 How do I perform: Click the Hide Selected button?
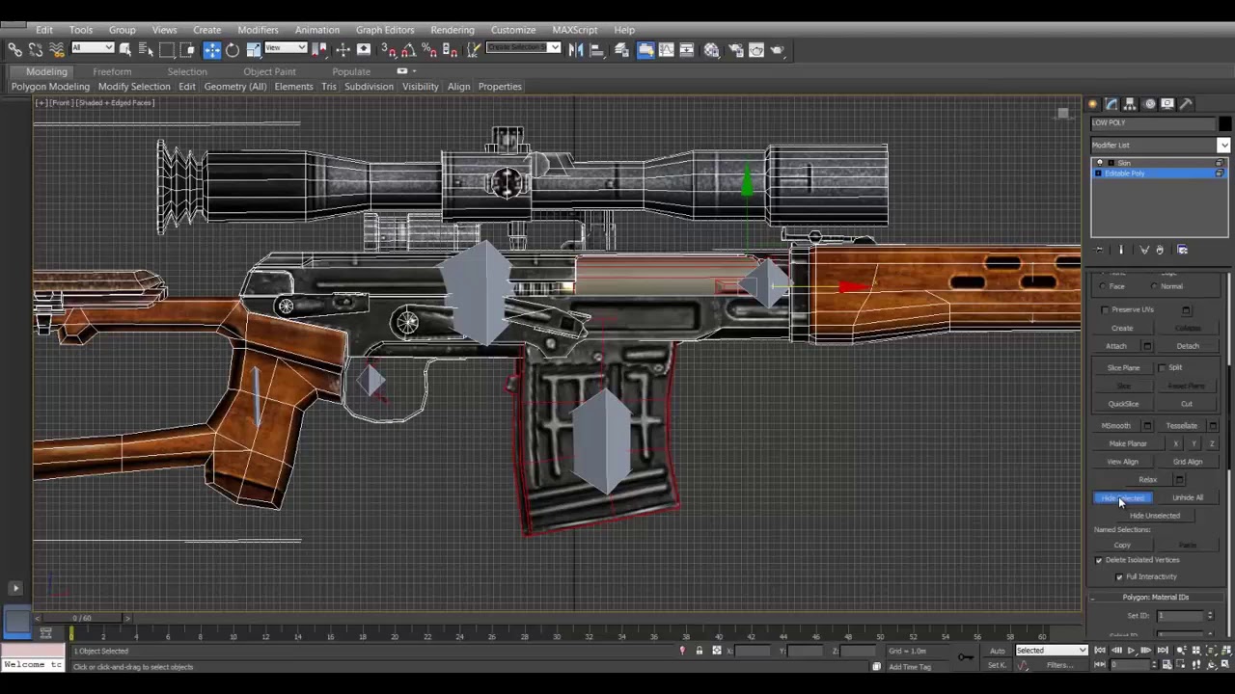click(x=1123, y=497)
